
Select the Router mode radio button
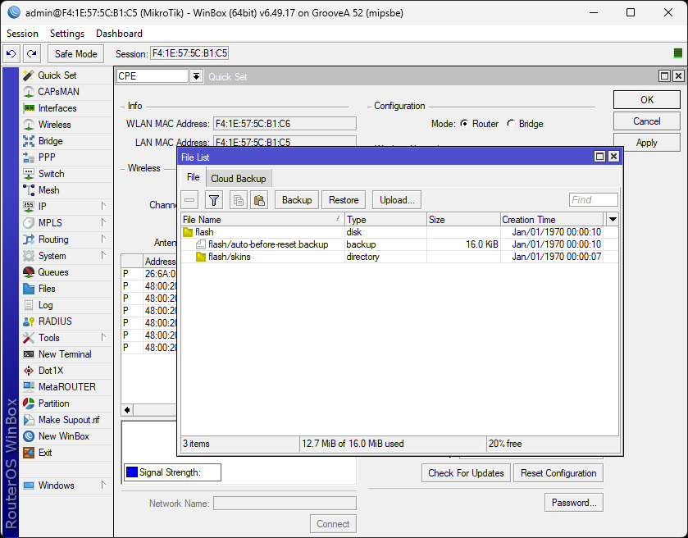coord(464,124)
